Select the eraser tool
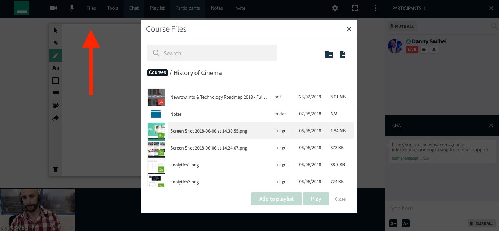The width and height of the screenshot is (499, 231). tap(56, 119)
